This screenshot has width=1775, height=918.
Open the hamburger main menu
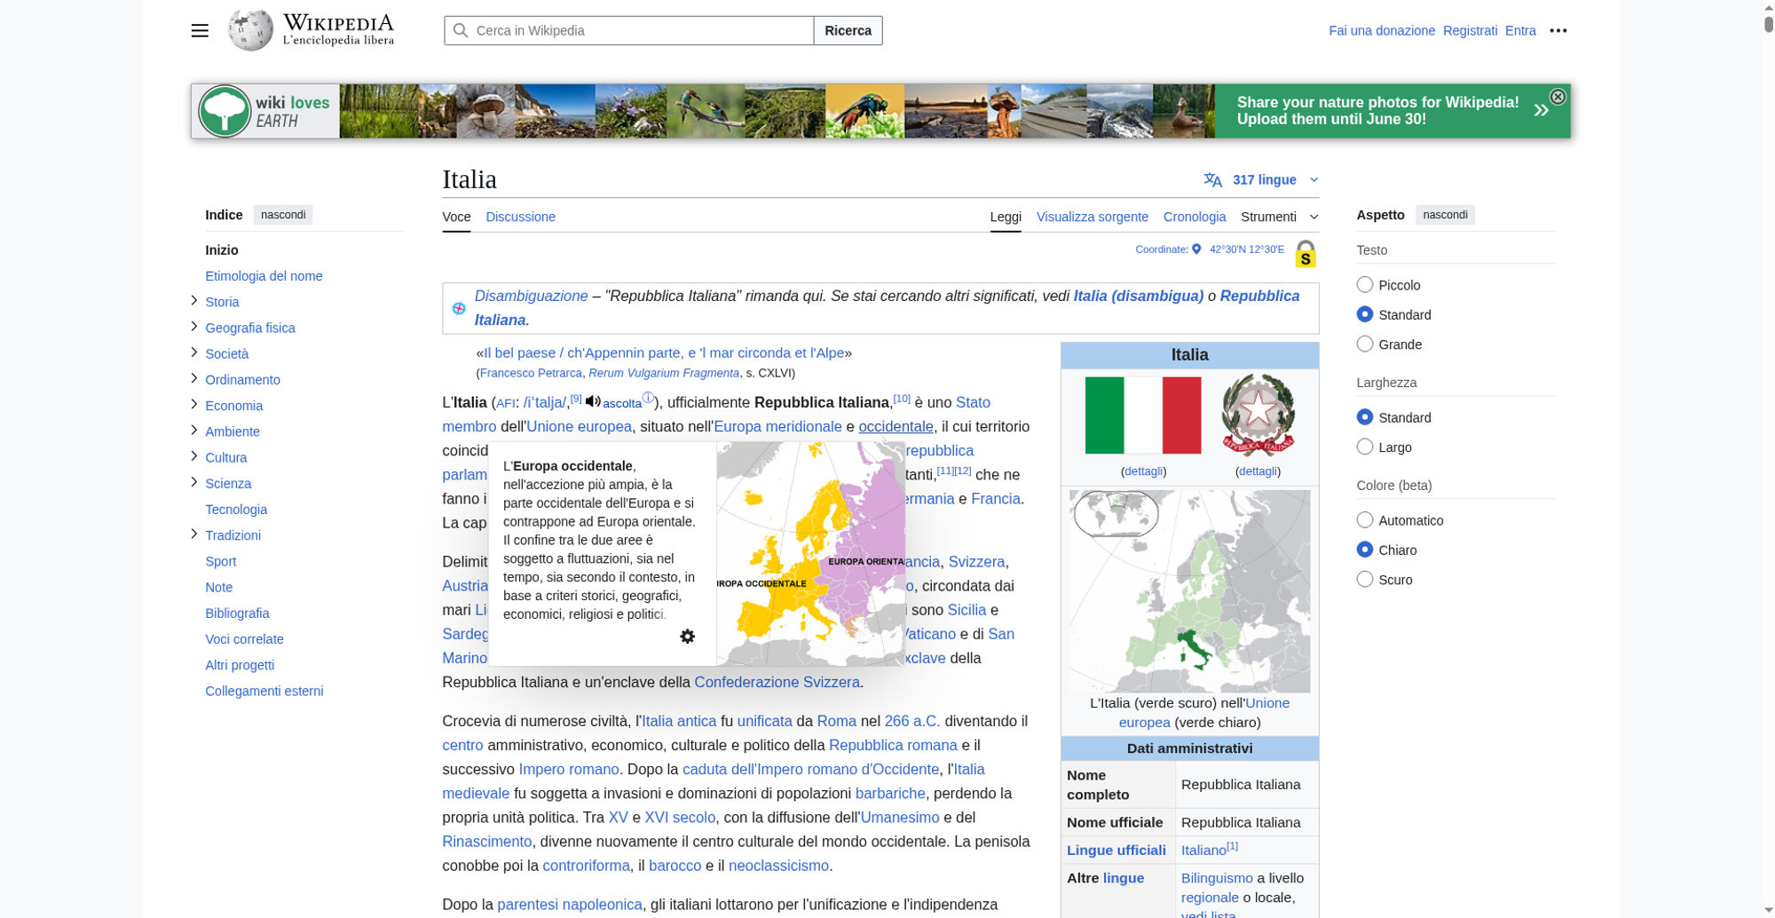pyautogui.click(x=200, y=30)
